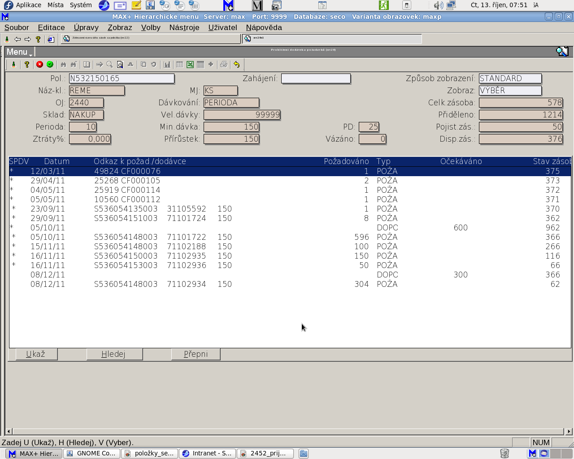574x459 pixels.
Task: Open the Soubor menu
Action: (17, 27)
